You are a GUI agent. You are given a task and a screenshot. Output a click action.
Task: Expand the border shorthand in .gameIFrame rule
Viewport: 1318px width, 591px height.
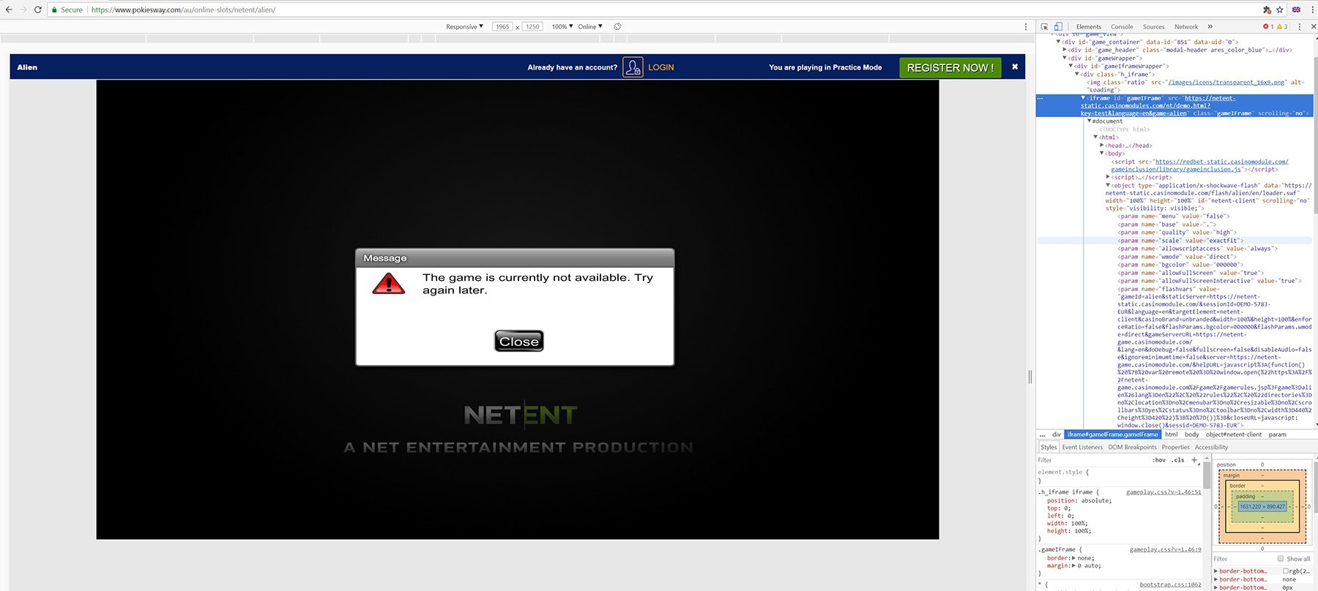coord(1074,558)
